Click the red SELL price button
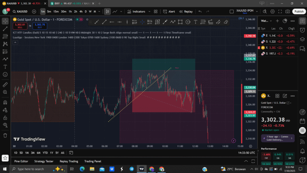 coord(19,26)
